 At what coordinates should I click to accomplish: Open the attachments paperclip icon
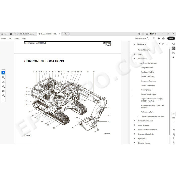tap(173, 57)
